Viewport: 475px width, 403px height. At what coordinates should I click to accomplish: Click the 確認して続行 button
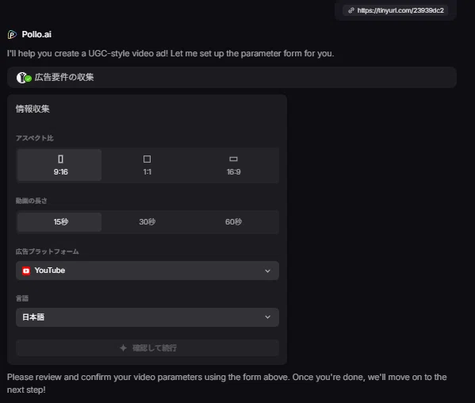click(x=147, y=347)
